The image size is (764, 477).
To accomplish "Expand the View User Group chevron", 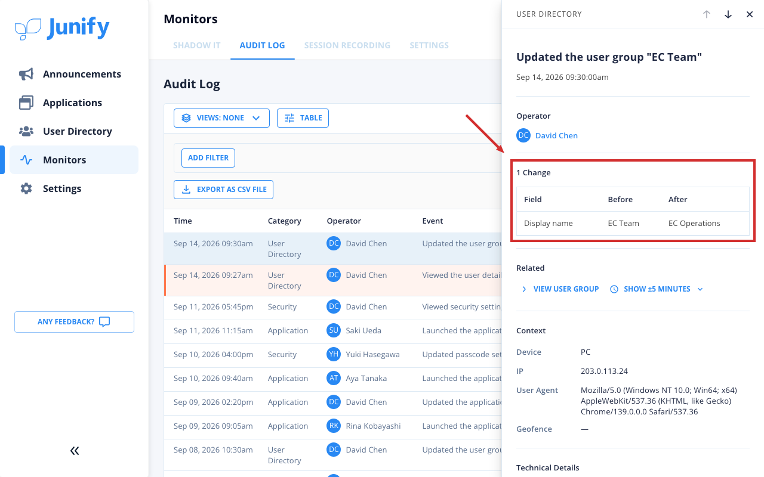I will coord(524,289).
